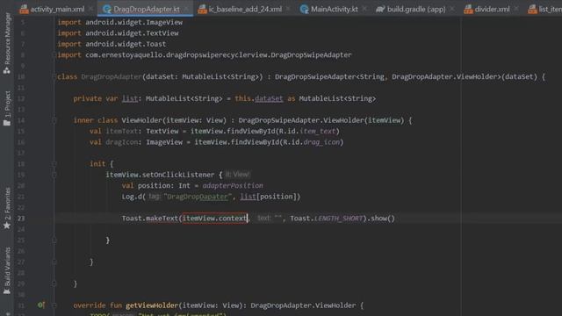Viewport: 562px width, 316px height.
Task: Click the Toast.LENGTH_SHORT constant
Action: click(x=327, y=219)
